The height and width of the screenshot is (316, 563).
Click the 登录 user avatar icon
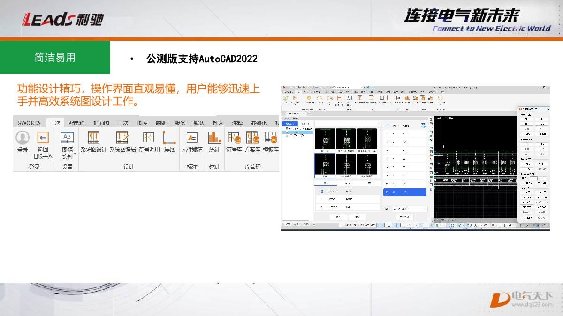click(23, 138)
